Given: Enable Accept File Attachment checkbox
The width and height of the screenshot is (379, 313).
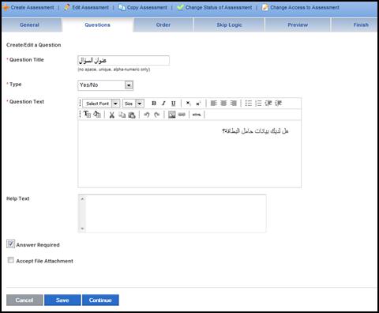Looking at the screenshot, I should [x=10, y=260].
